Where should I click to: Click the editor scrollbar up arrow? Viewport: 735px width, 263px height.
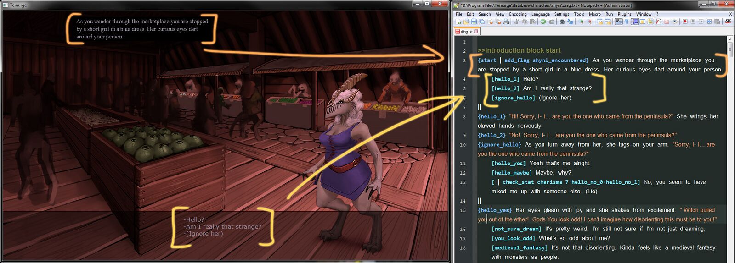[x=730, y=39]
